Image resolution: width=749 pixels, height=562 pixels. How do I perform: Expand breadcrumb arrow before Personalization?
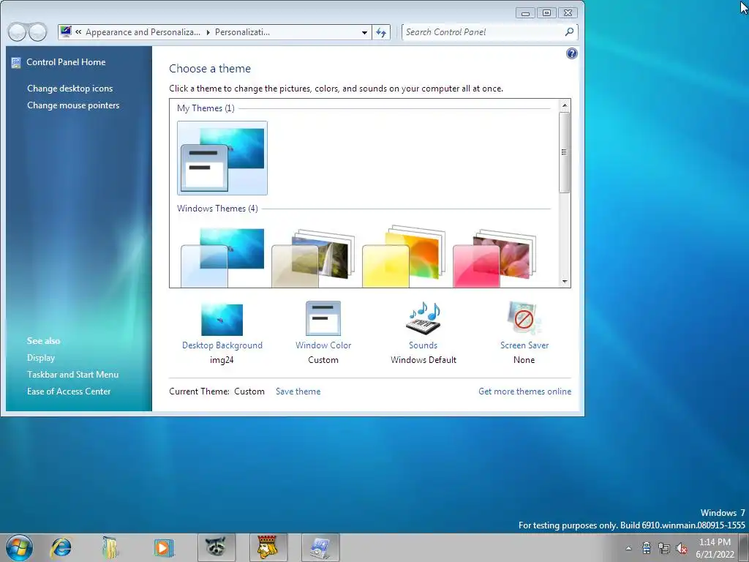pos(208,32)
